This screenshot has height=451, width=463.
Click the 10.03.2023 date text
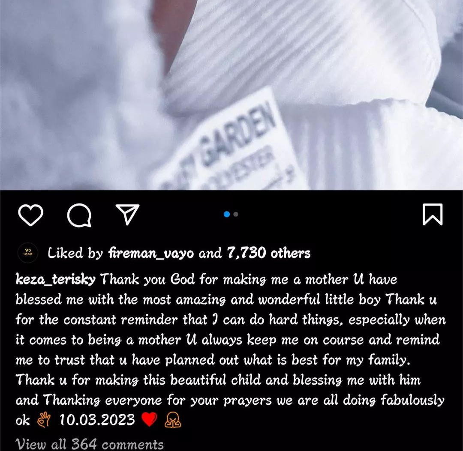[97, 420]
